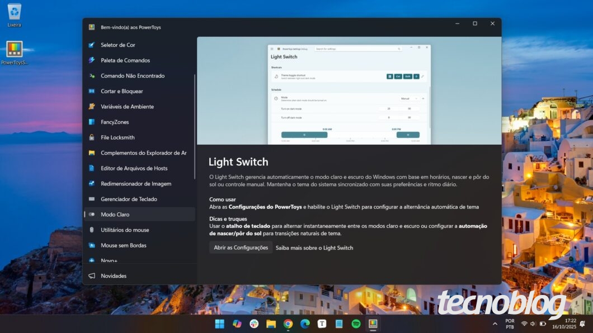Image resolution: width=593 pixels, height=333 pixels.
Task: Expand hidden system tray icons
Action: [495, 324]
